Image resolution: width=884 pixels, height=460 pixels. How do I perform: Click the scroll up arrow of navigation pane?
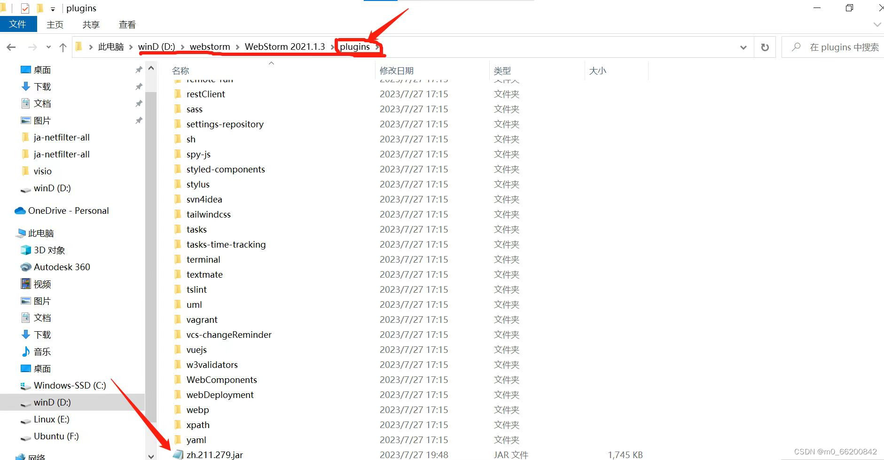151,69
